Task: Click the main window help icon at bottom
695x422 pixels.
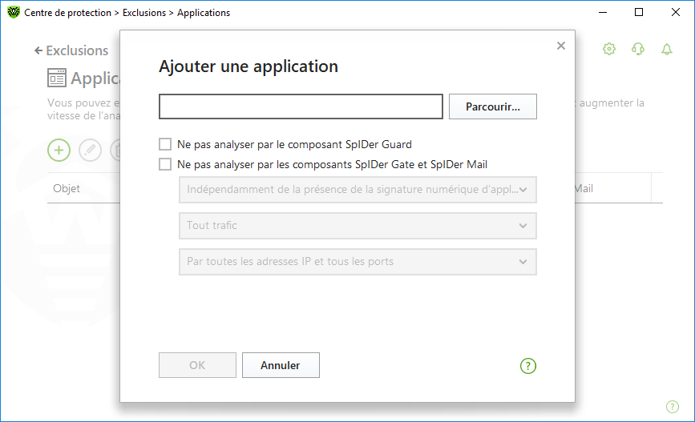Action: pos(673,407)
